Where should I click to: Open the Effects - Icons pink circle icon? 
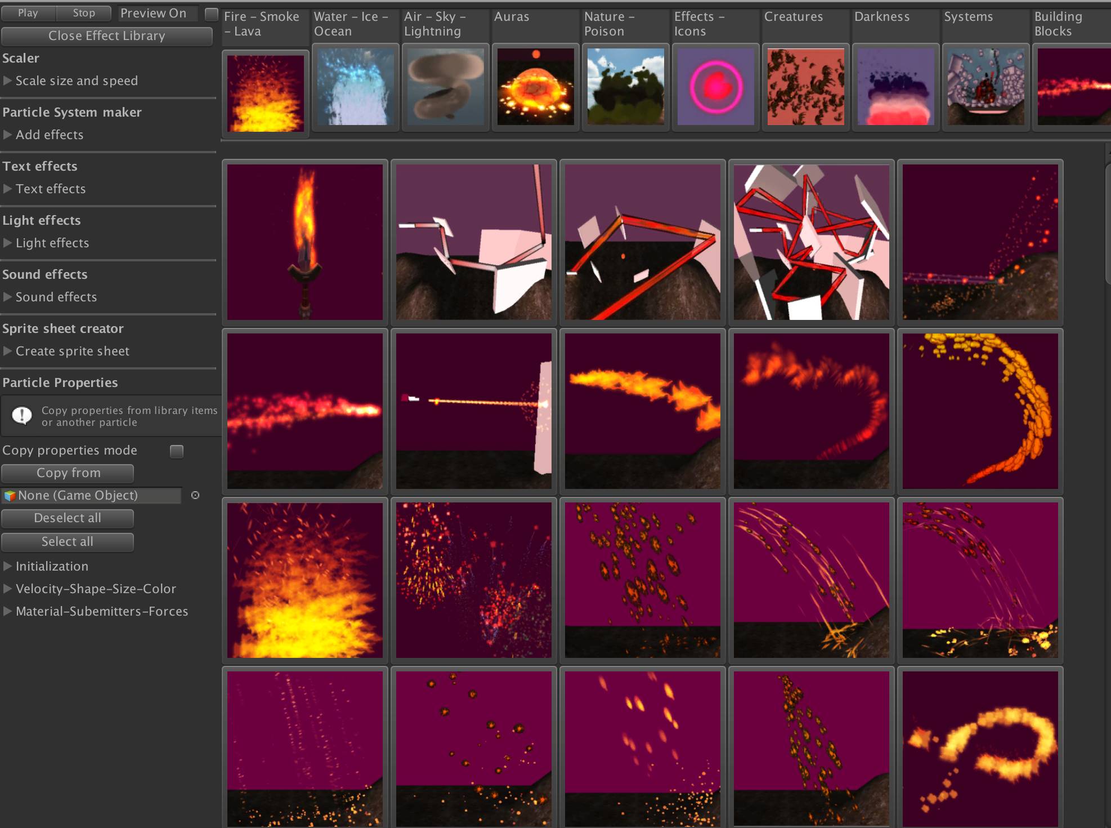point(715,87)
